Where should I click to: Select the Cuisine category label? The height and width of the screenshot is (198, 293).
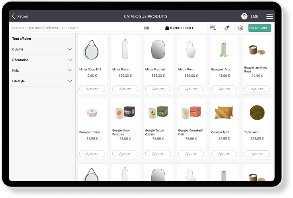pos(18,49)
